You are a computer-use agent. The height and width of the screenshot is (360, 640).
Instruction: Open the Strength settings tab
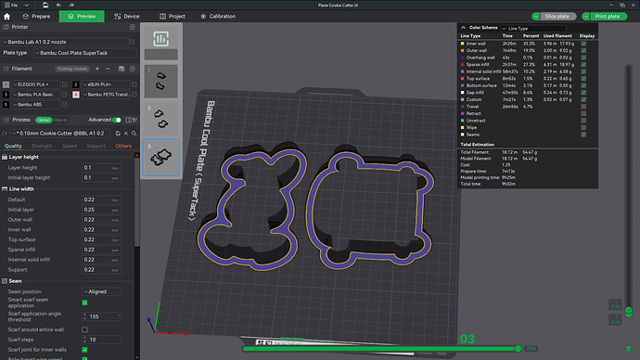click(42, 146)
